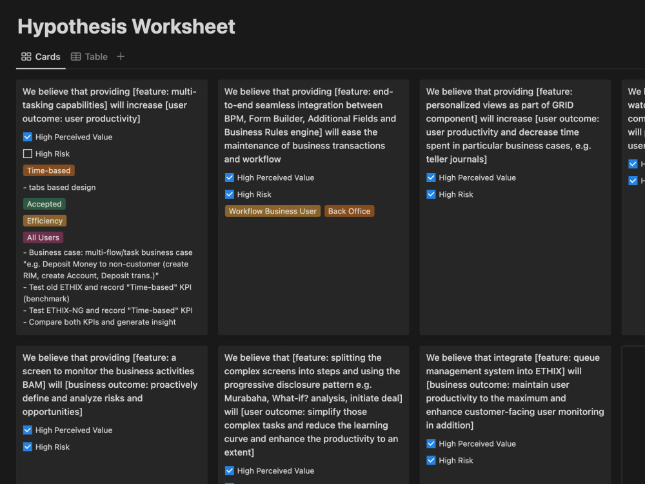Check High Risk on multi-tasking capabilities card
645x484 pixels.
28,154
